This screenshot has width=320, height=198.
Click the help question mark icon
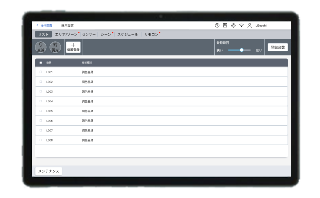(217, 25)
